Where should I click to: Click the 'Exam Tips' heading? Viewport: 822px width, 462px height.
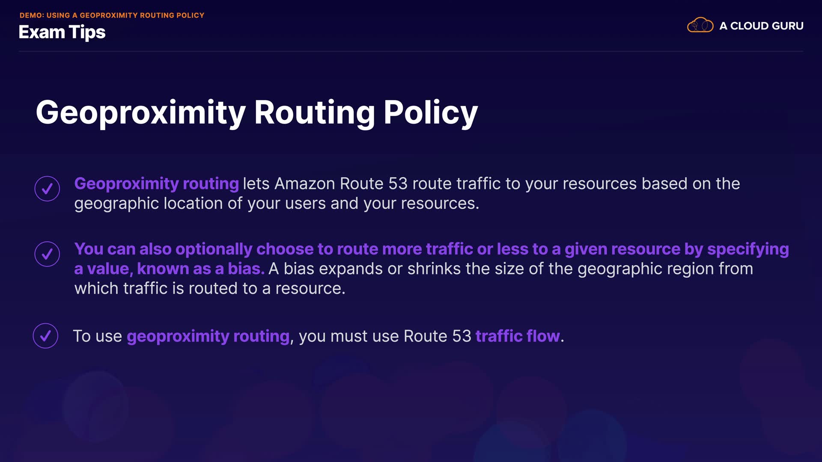pyautogui.click(x=62, y=33)
